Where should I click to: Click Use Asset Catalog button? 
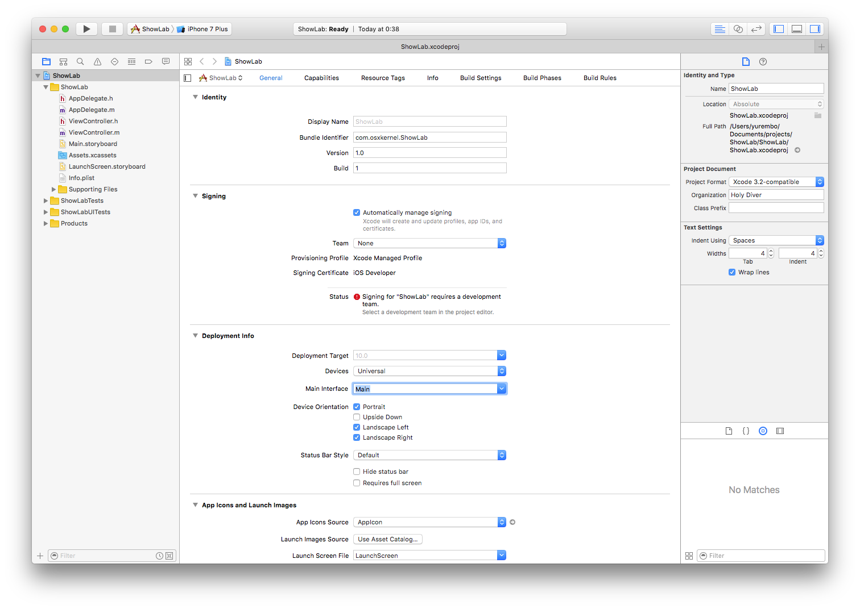(x=388, y=539)
